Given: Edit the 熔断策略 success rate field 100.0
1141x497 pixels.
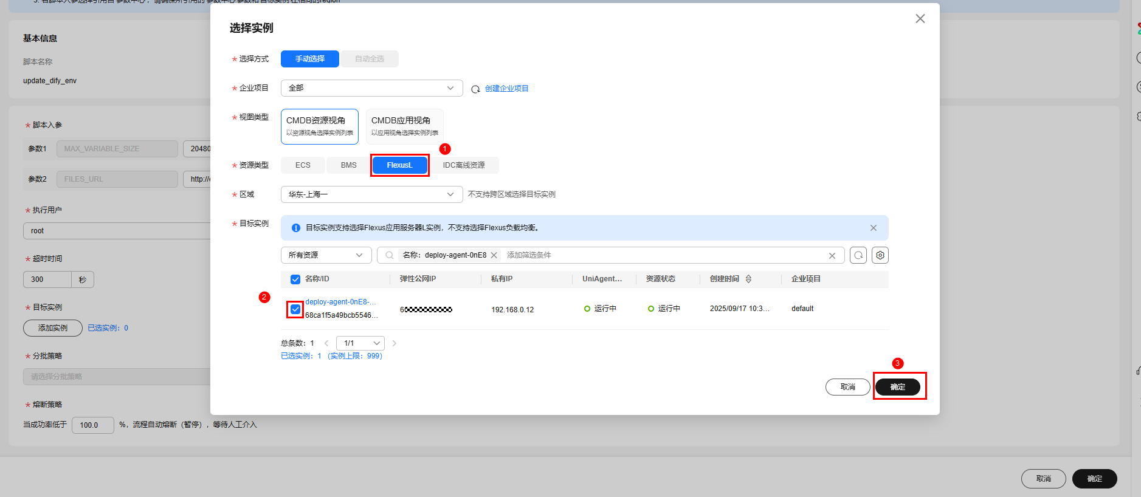Looking at the screenshot, I should (93, 425).
